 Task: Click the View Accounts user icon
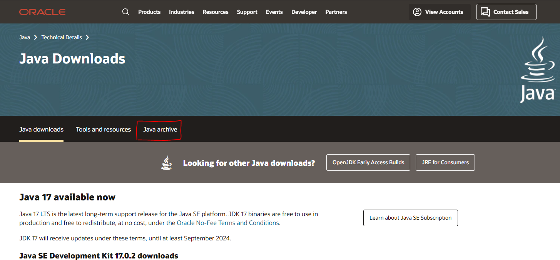point(417,12)
